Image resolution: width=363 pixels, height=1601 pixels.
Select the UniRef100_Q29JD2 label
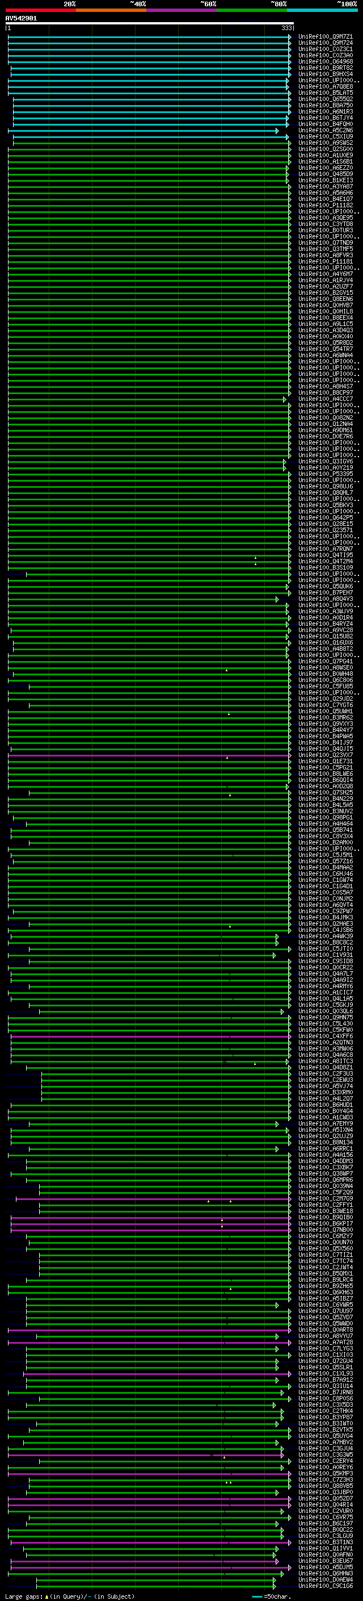coord(326,699)
